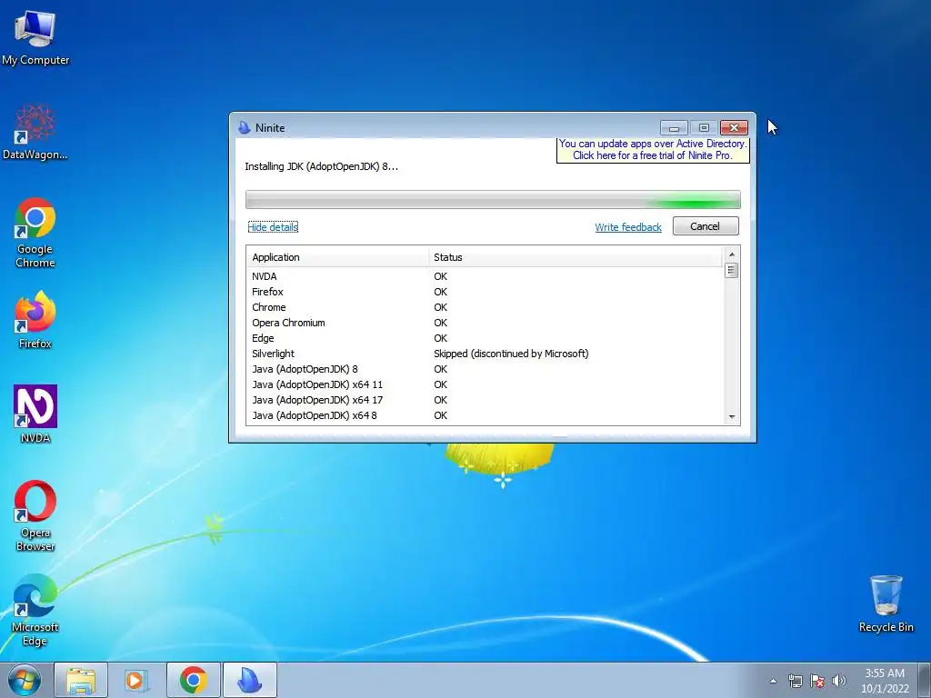Open My Computer desktop icon

35,37
